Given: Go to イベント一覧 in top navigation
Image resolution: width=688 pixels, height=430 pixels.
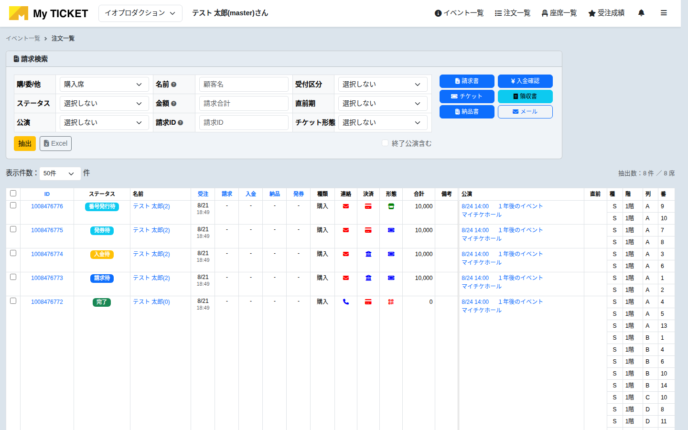Looking at the screenshot, I should [459, 13].
